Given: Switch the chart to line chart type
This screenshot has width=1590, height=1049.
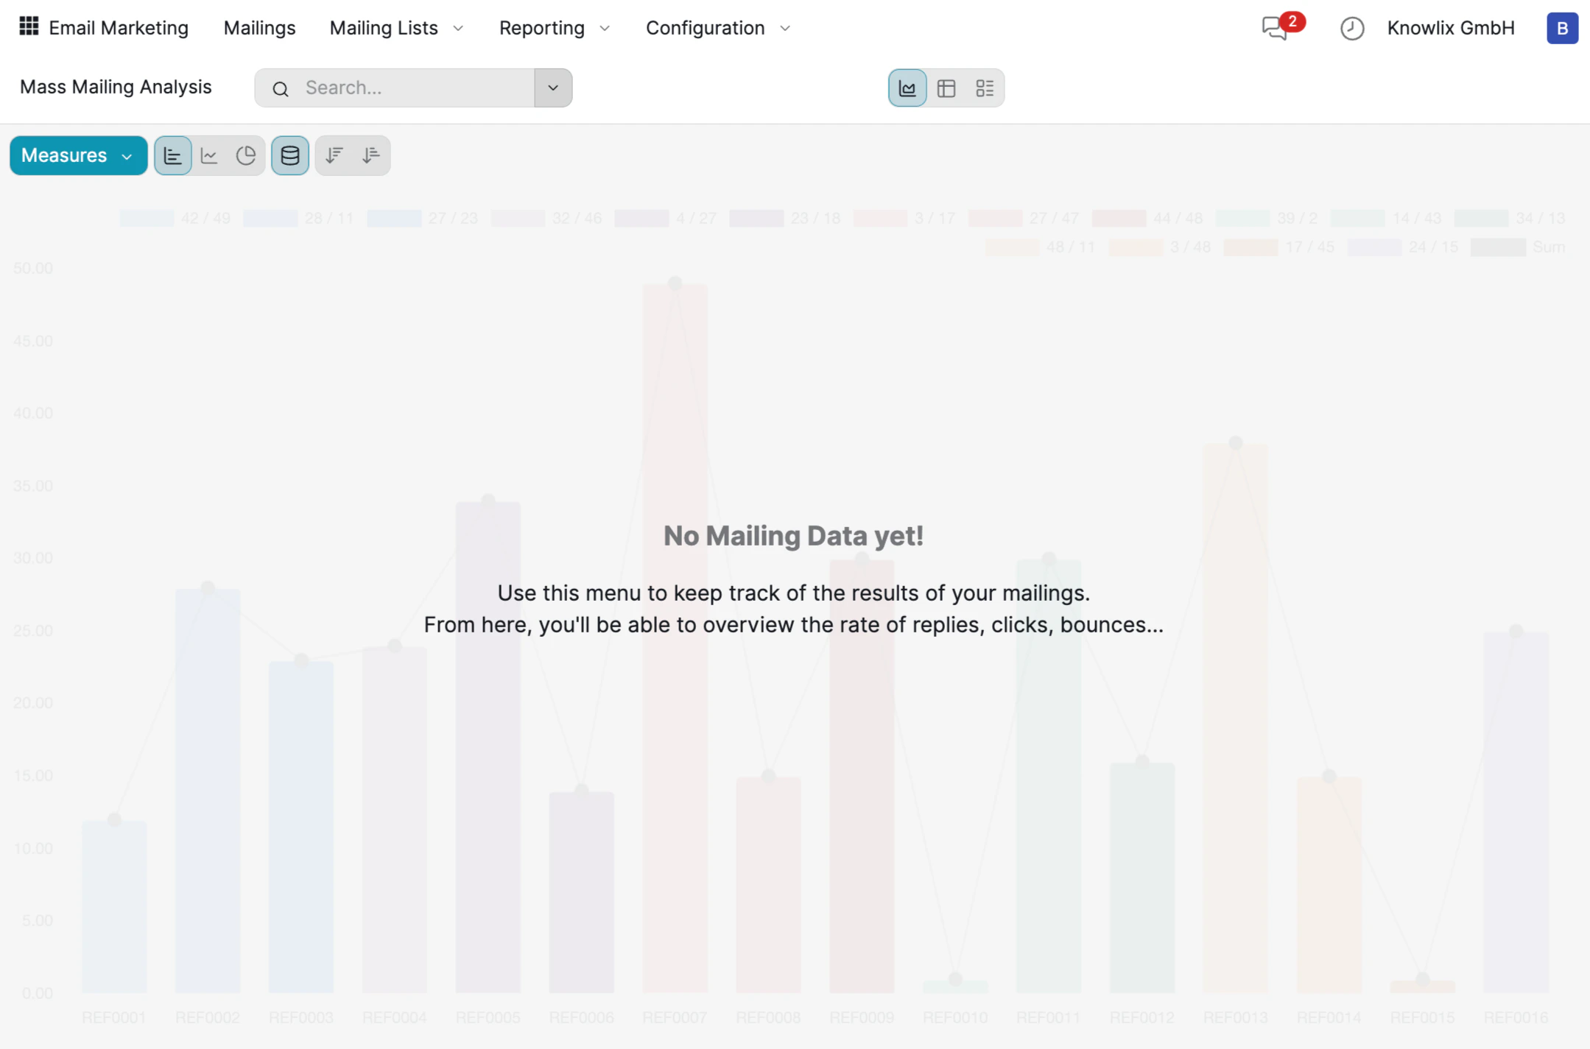Looking at the screenshot, I should pyautogui.click(x=210, y=155).
